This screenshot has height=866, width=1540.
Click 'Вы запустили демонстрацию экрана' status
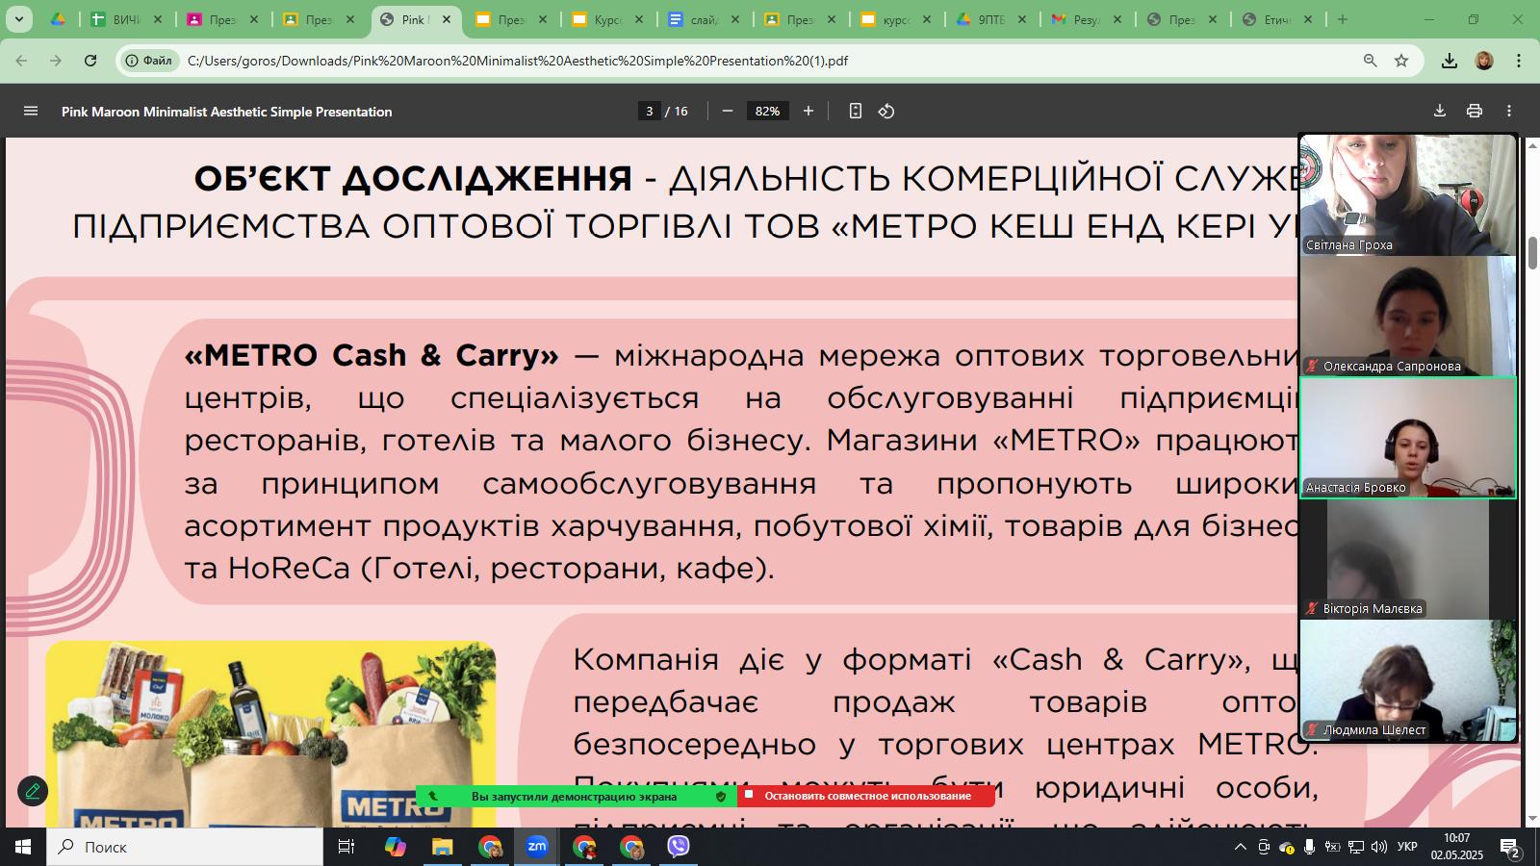pos(574,797)
